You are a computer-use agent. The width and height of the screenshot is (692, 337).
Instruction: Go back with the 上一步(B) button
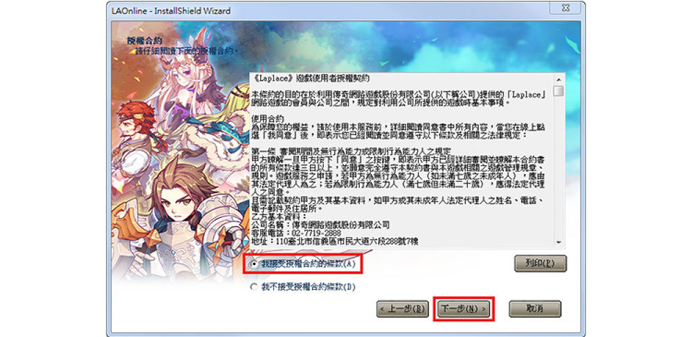(x=403, y=309)
